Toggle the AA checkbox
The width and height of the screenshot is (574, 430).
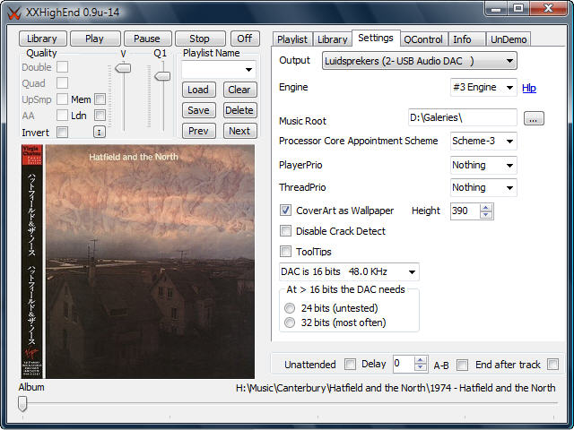point(62,116)
